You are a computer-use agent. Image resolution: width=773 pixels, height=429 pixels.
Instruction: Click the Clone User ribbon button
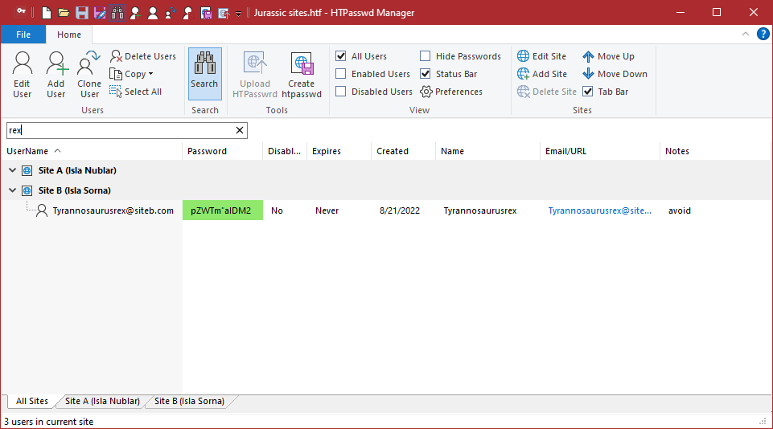(89, 75)
